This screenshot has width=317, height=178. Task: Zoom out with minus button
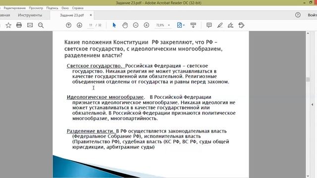tap(136, 25)
